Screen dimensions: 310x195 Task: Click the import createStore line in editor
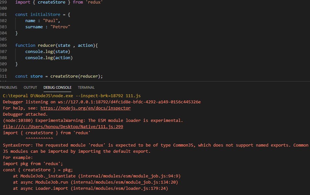[59, 2]
